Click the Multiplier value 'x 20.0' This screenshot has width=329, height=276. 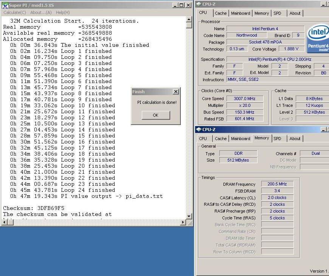coord(245,105)
